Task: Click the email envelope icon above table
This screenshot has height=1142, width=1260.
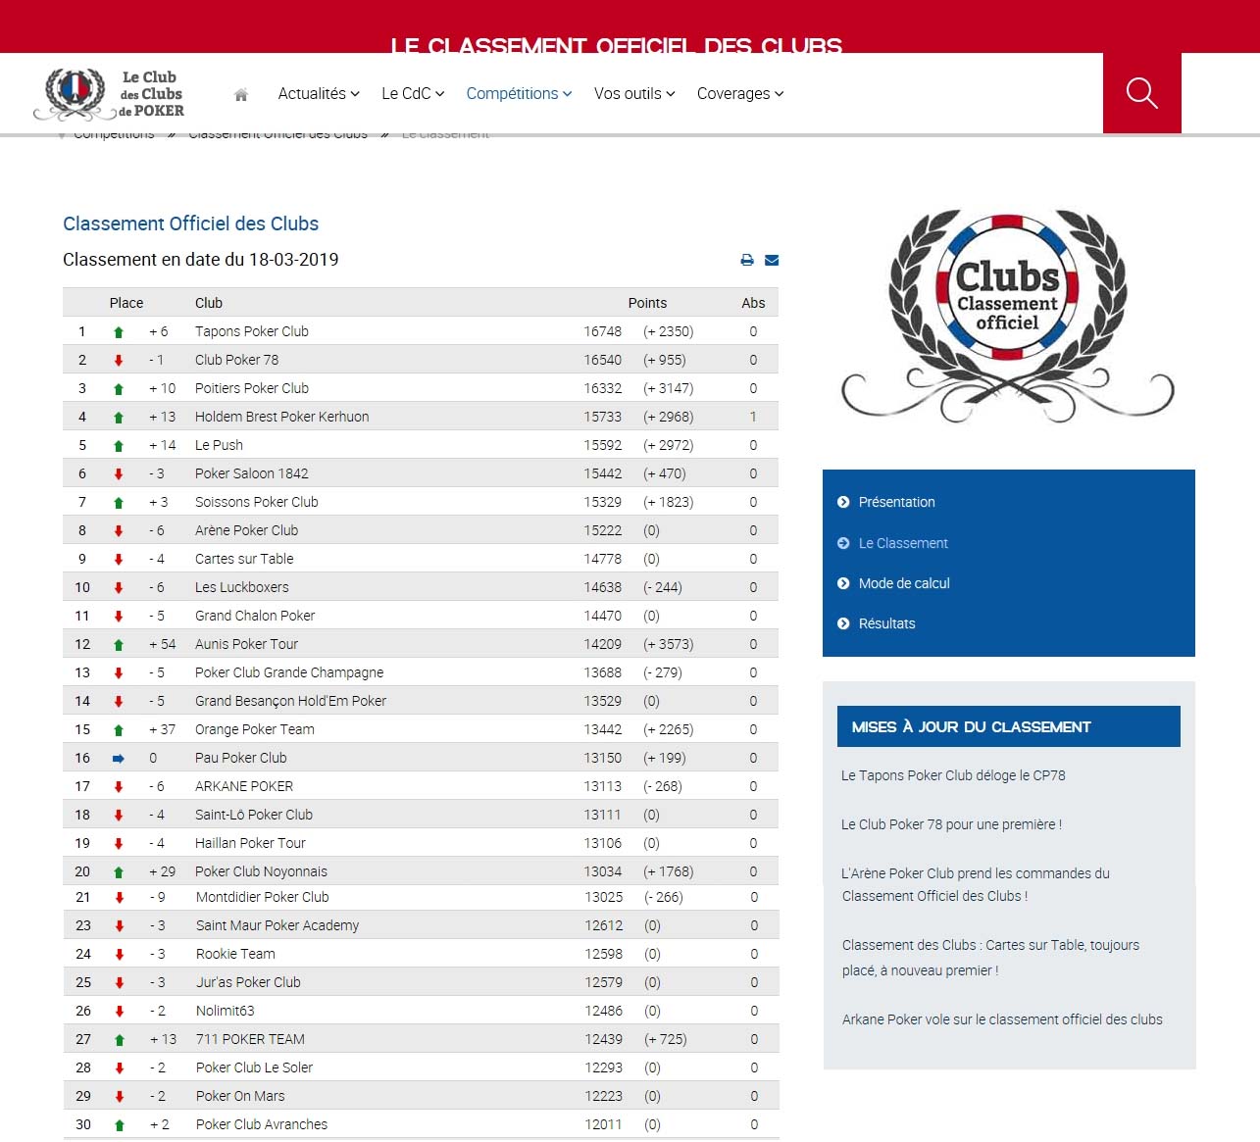Action: pos(772,260)
